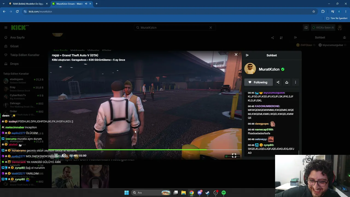Collapse the background Sohbet chat panel
The image size is (350, 197).
(x=295, y=37)
